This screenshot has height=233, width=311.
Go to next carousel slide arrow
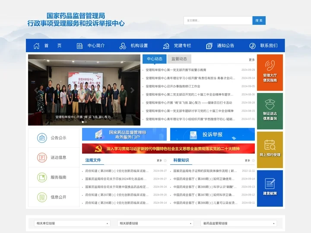pyautogui.click(x=132, y=90)
